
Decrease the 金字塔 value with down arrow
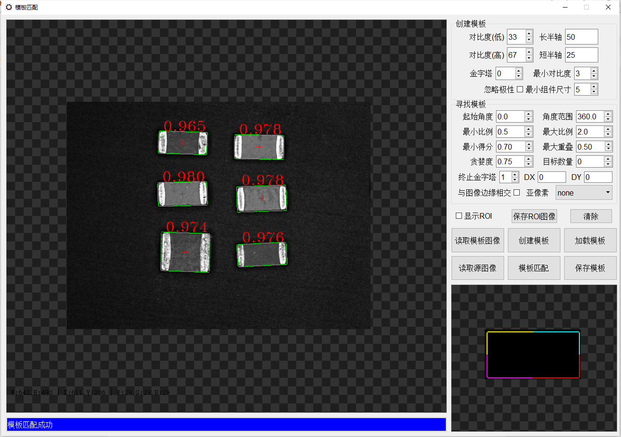[518, 76]
